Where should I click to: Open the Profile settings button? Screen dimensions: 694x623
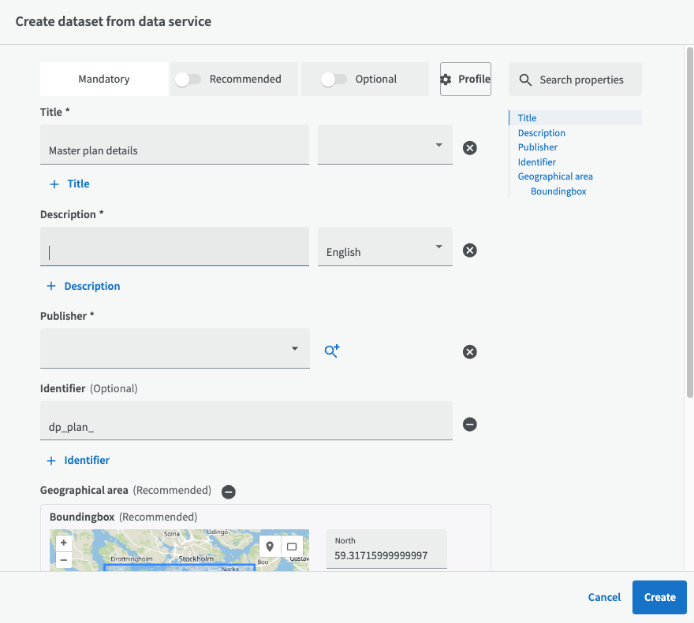(465, 79)
